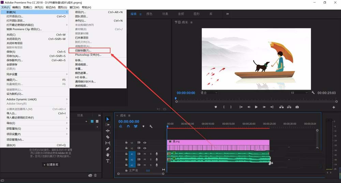Go to In point button
The height and width of the screenshot is (183, 341).
[241, 107]
